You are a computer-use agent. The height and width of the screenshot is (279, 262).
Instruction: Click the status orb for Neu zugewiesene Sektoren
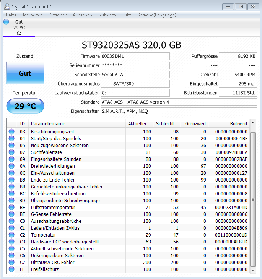[11, 145]
